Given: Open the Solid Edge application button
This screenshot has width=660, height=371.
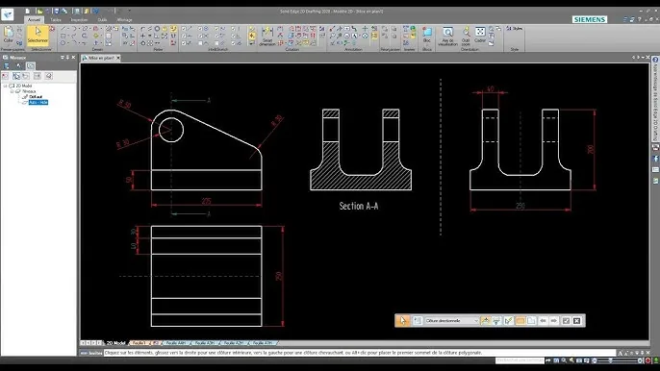Looking at the screenshot, I should pos(7,13).
